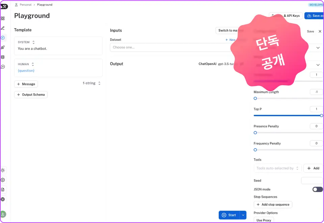This screenshot has width=324, height=223.
Task: Add an Output Schema
Action: 31,95
